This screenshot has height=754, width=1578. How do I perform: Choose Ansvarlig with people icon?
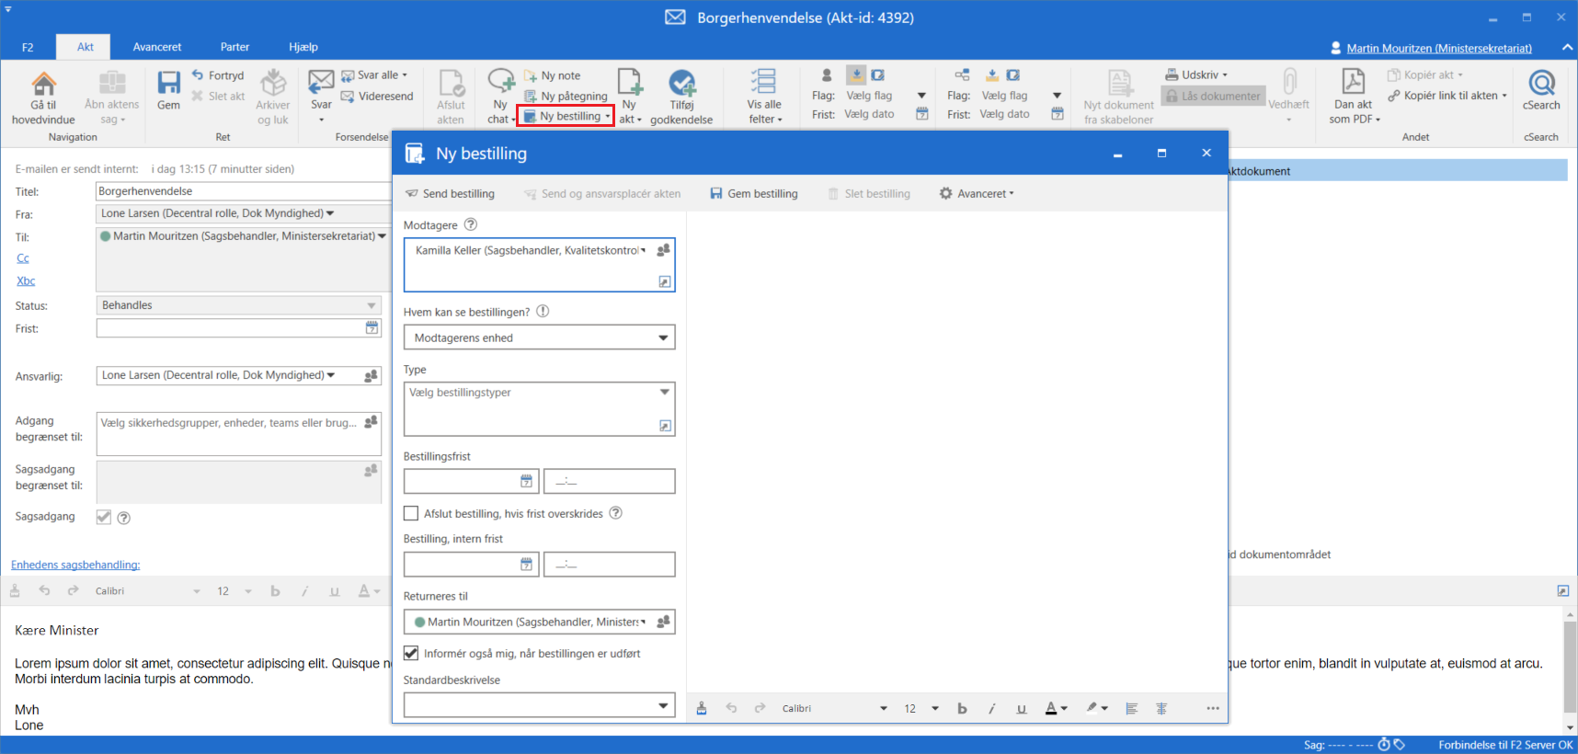[371, 375]
